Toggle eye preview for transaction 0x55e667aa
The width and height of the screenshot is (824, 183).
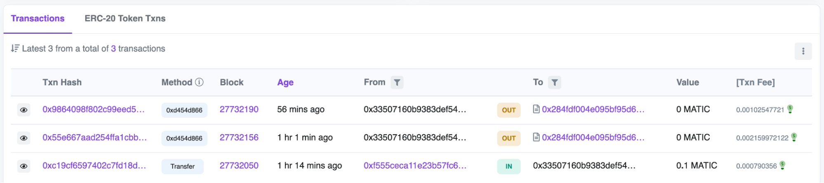coord(24,138)
